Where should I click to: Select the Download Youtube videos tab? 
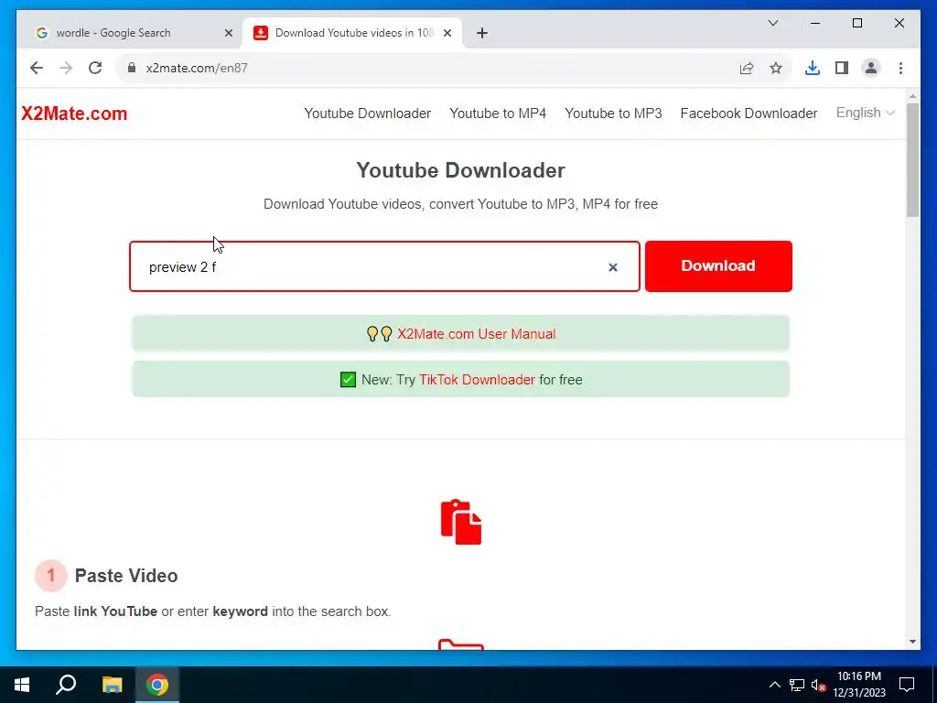[x=352, y=34]
